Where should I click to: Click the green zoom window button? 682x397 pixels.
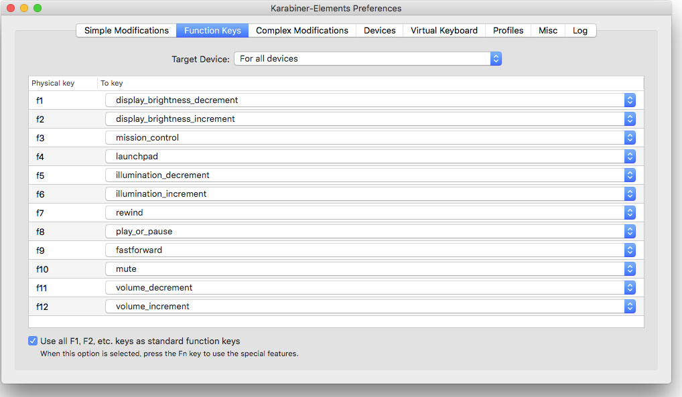[x=38, y=8]
